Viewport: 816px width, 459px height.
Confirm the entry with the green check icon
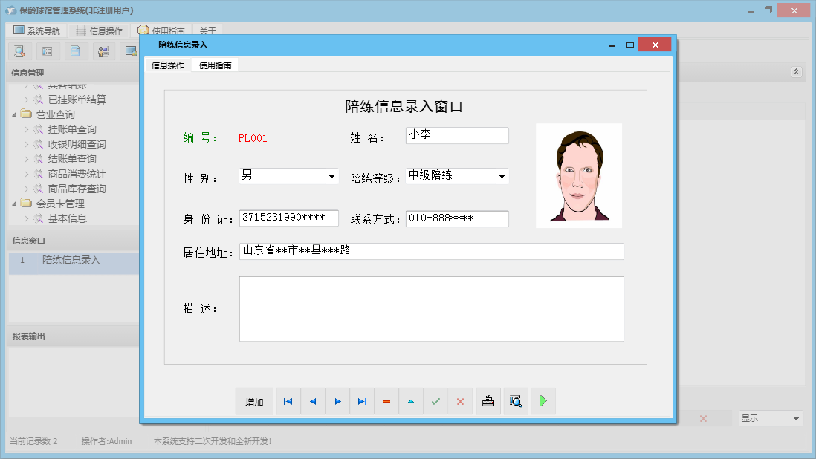coord(435,401)
